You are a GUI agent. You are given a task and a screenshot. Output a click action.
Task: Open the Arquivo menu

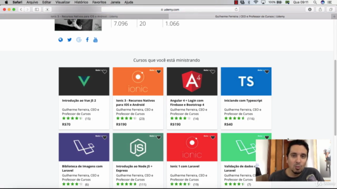click(32, 2)
